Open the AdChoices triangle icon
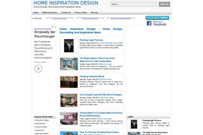The image size is (203, 135). (32, 18)
